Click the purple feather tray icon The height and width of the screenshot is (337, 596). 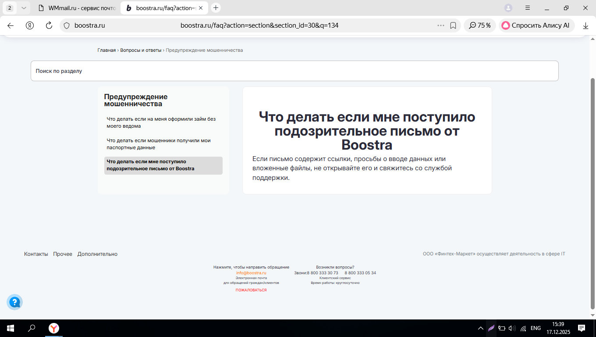491,328
